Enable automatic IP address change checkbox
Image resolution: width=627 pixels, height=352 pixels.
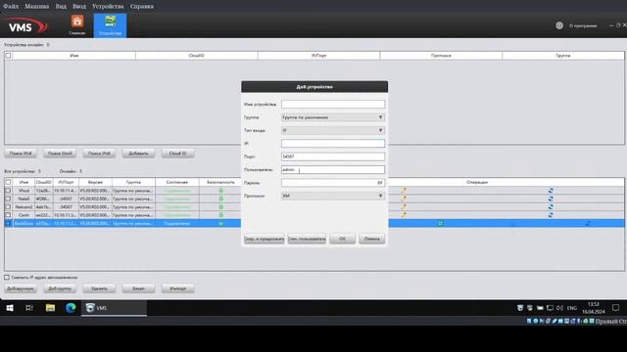coord(7,277)
